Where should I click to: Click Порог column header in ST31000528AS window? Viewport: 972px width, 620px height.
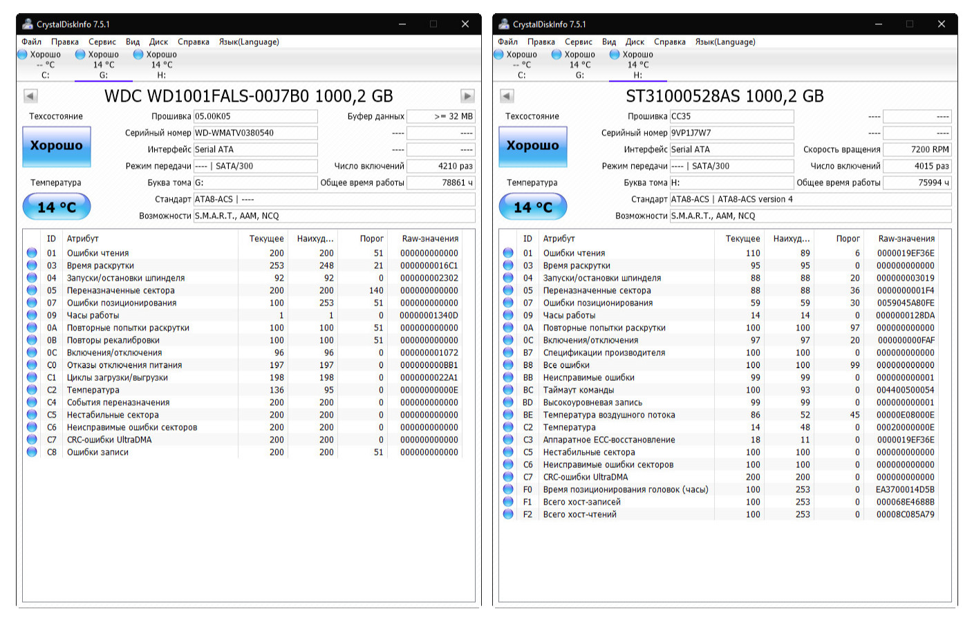[x=848, y=238]
